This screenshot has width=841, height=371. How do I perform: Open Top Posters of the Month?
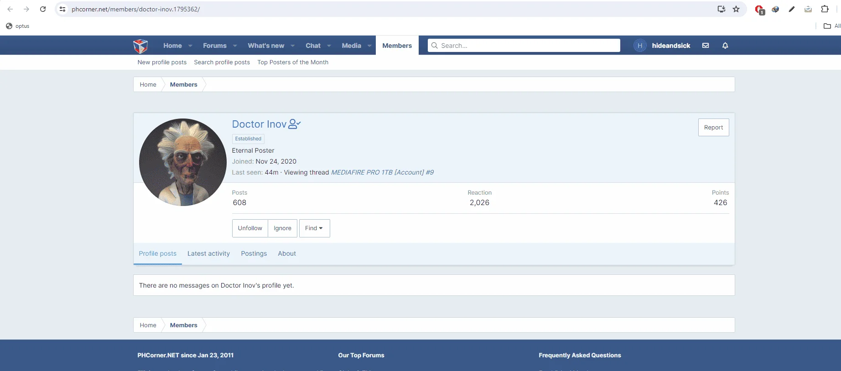point(293,62)
